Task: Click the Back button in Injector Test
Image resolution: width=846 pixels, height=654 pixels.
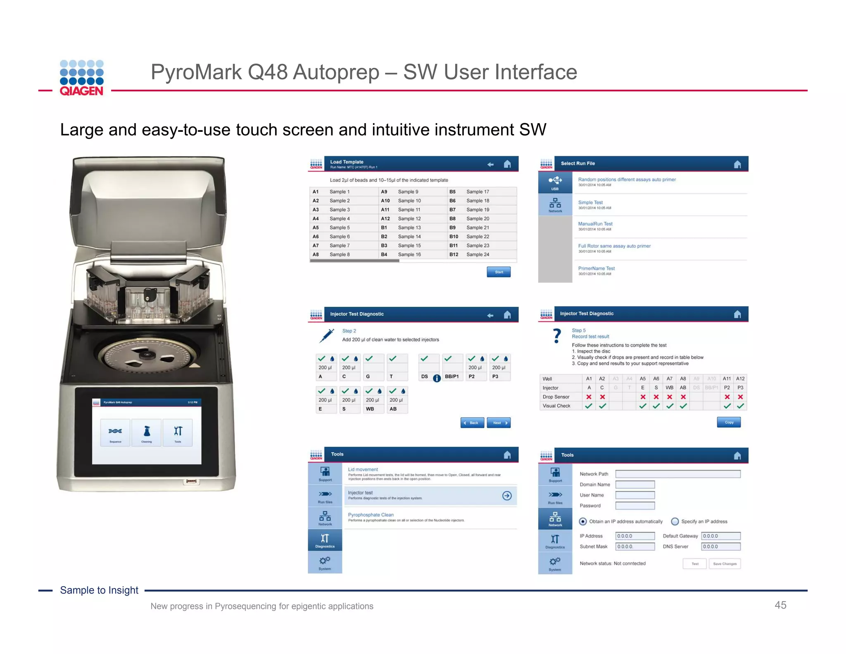Action: click(x=472, y=422)
